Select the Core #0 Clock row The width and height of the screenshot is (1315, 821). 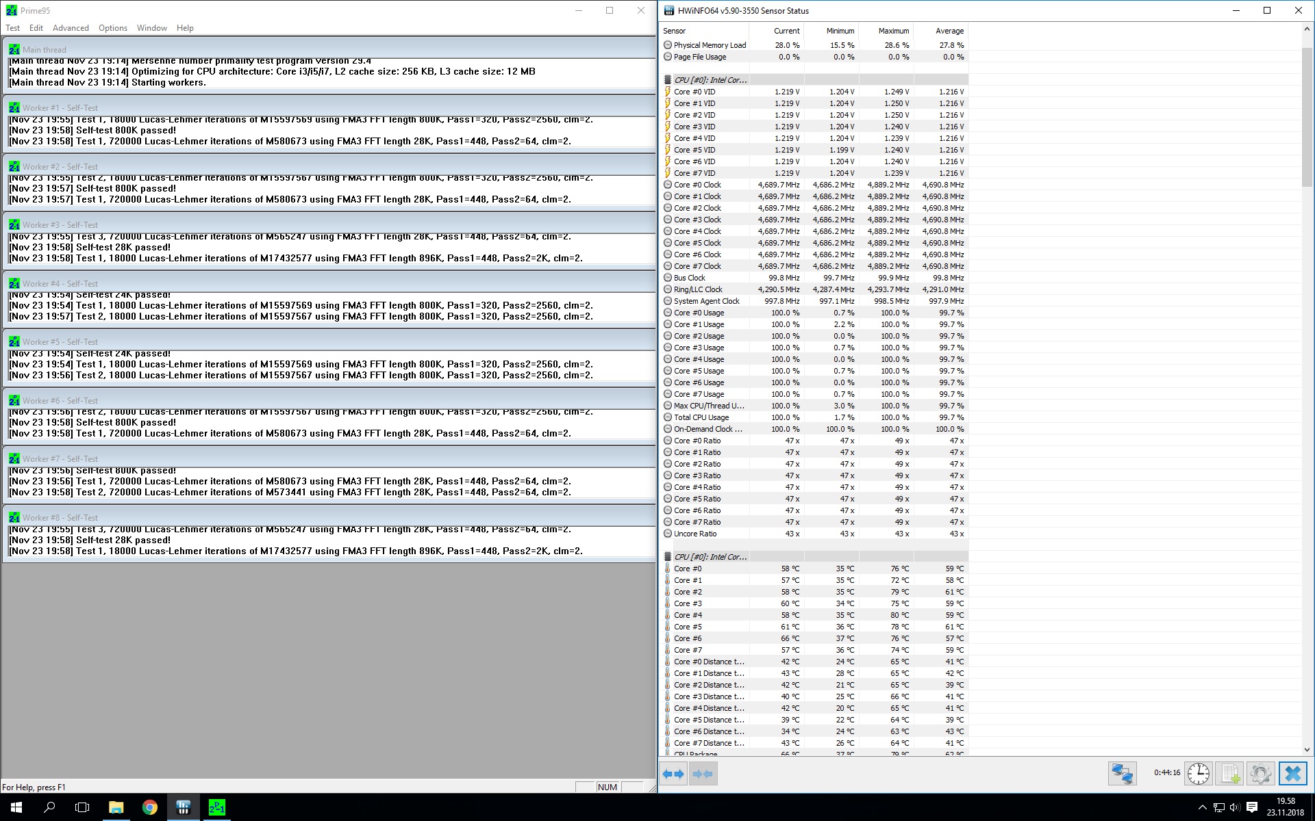tap(814, 185)
